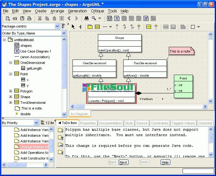216x176 pixels.
Task: Pick the New Package tool
Action: click(x=90, y=27)
